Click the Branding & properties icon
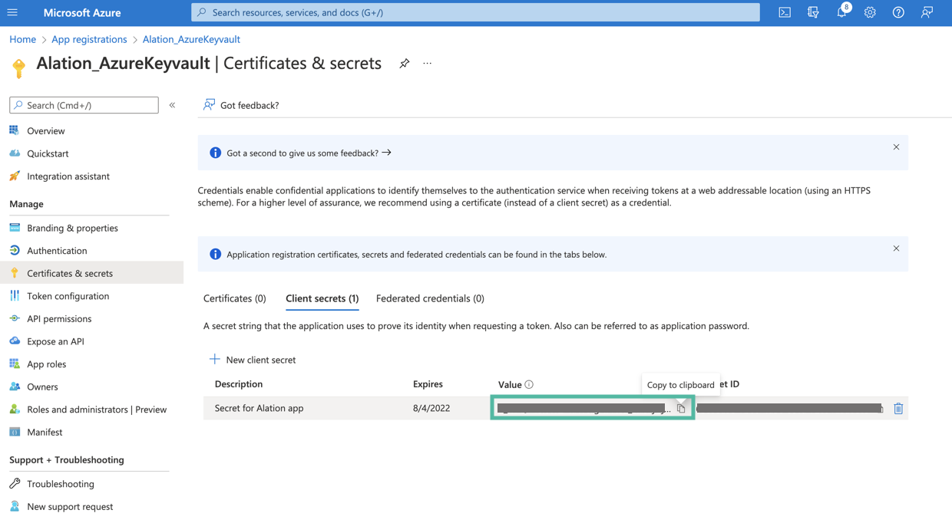 click(x=15, y=228)
